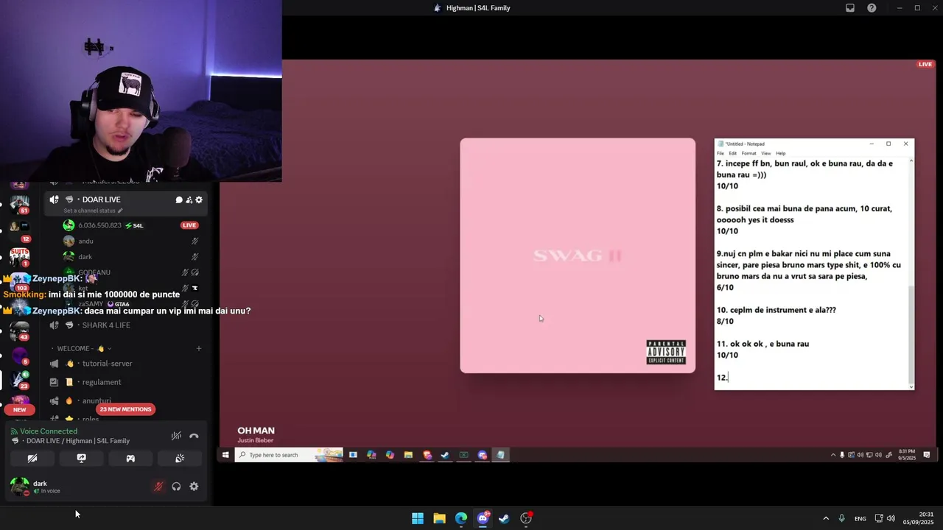Click Notepad icon in the streamed taskbar

(500, 455)
